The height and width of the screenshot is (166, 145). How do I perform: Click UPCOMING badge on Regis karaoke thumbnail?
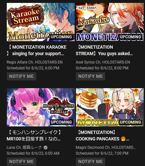[61, 37]
